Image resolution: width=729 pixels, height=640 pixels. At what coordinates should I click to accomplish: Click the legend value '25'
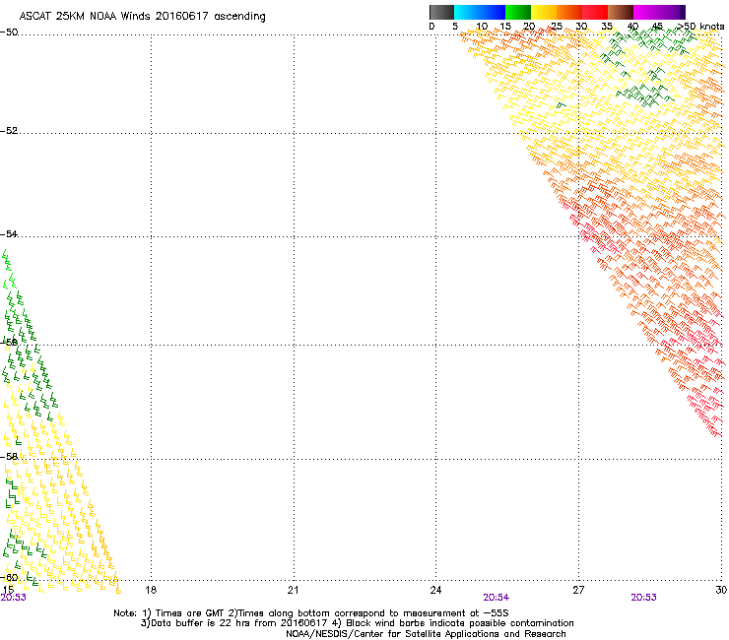[x=556, y=27]
